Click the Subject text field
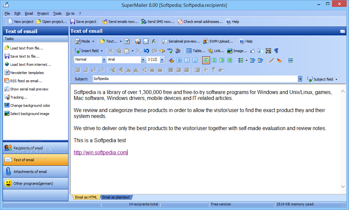 pos(195,79)
